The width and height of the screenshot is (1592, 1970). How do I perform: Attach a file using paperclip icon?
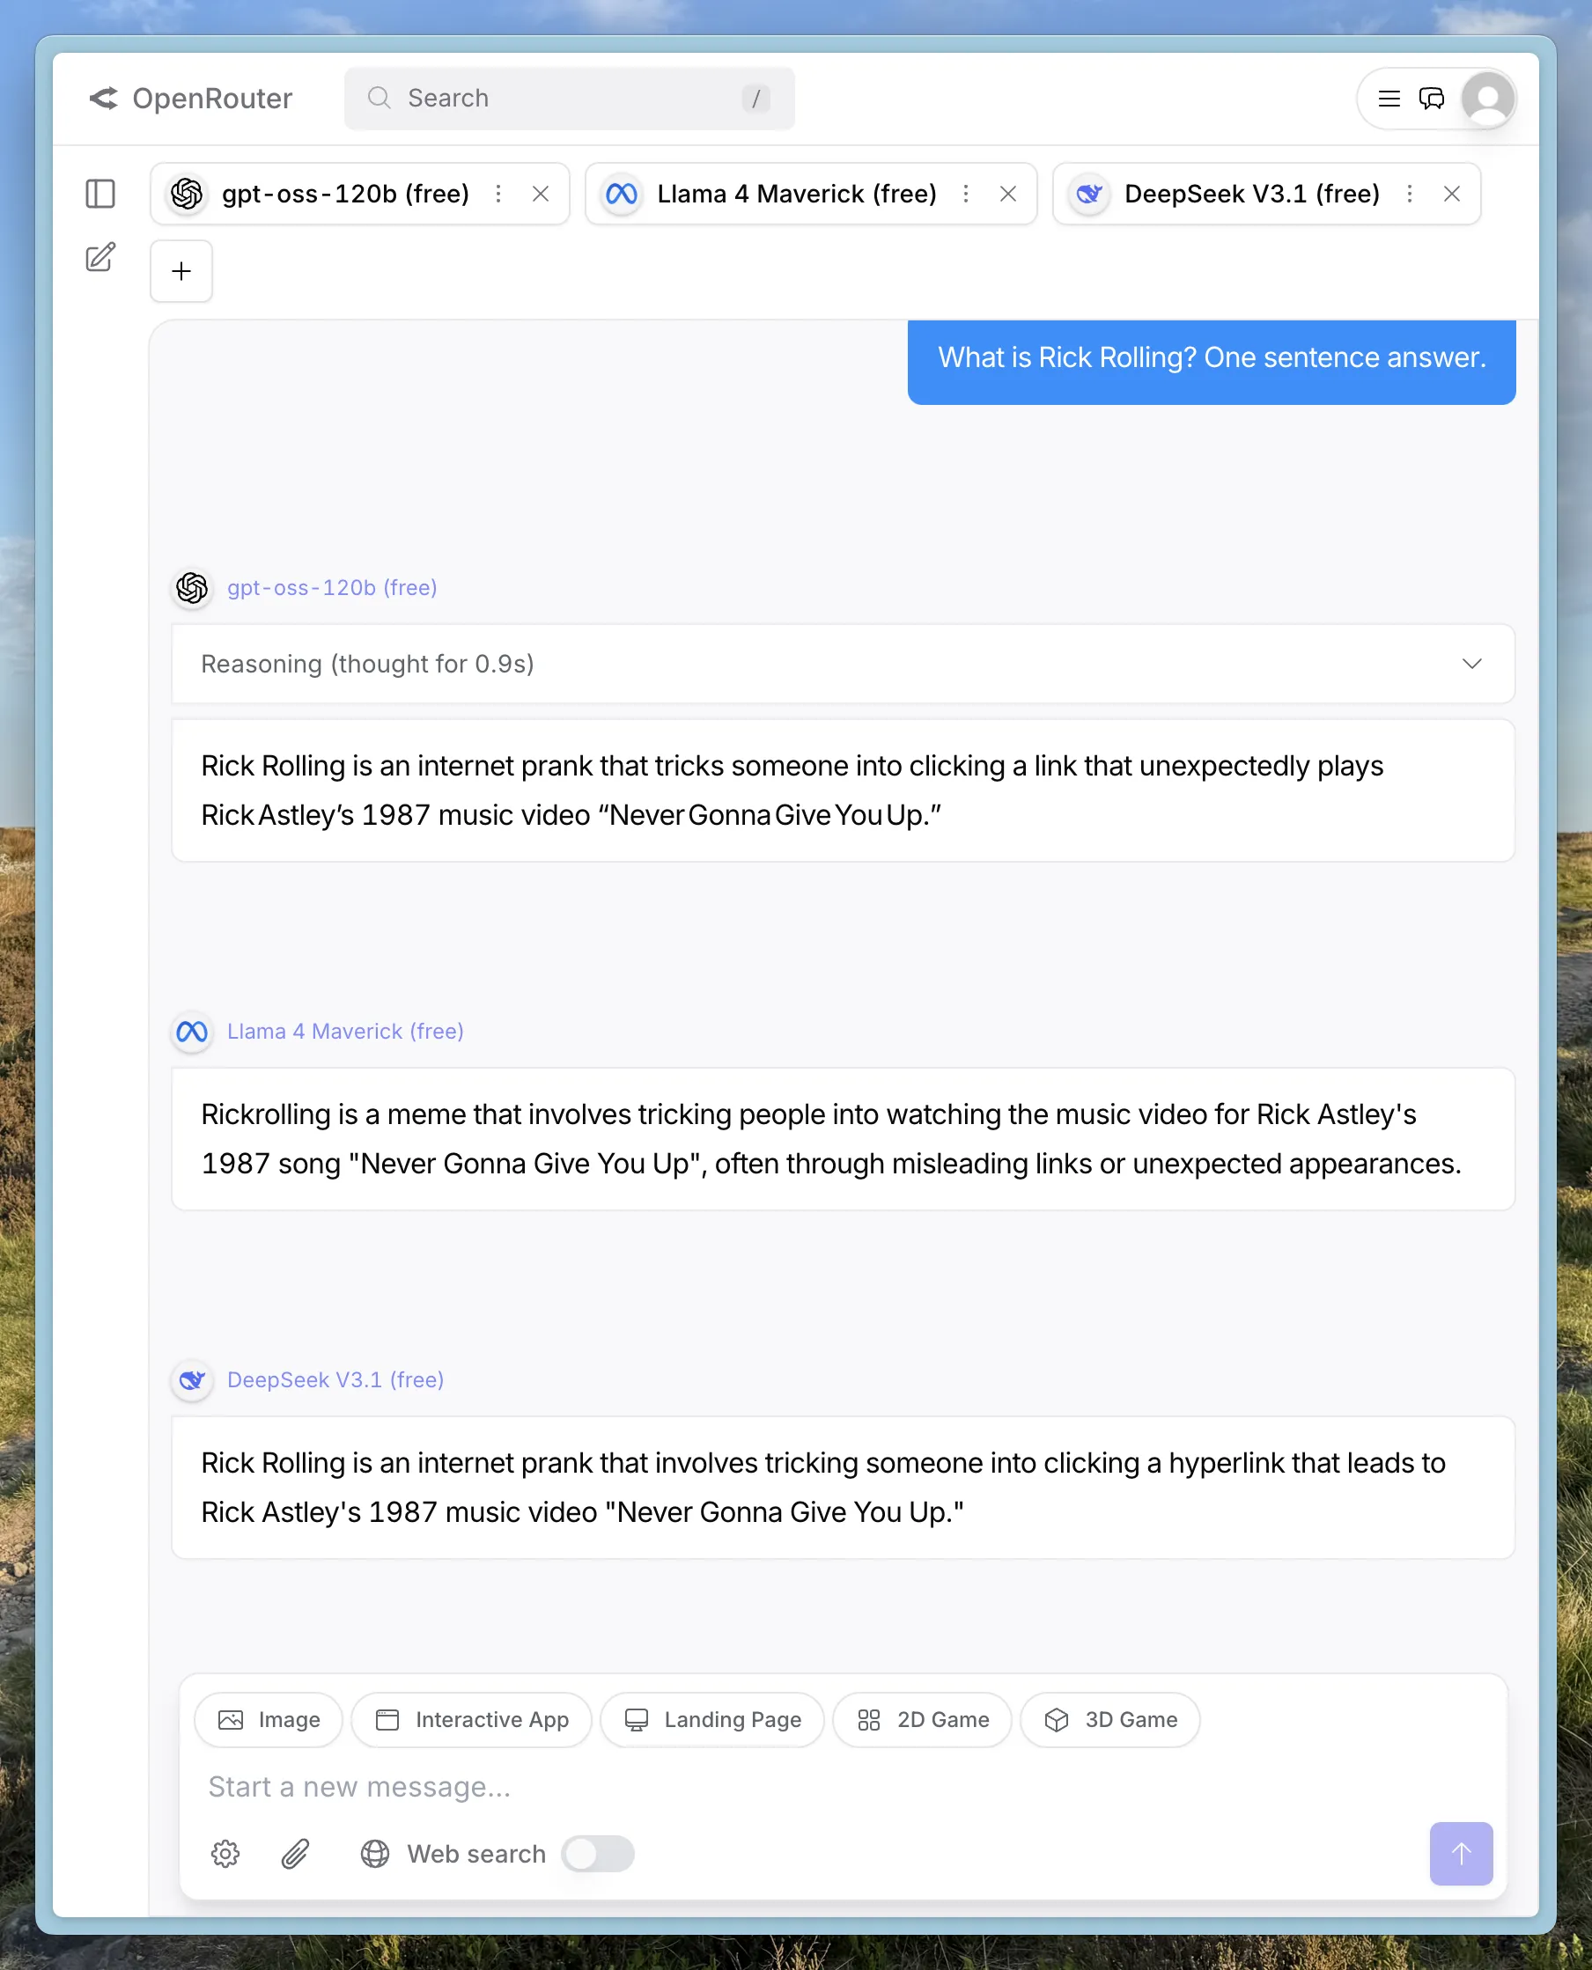(294, 1854)
